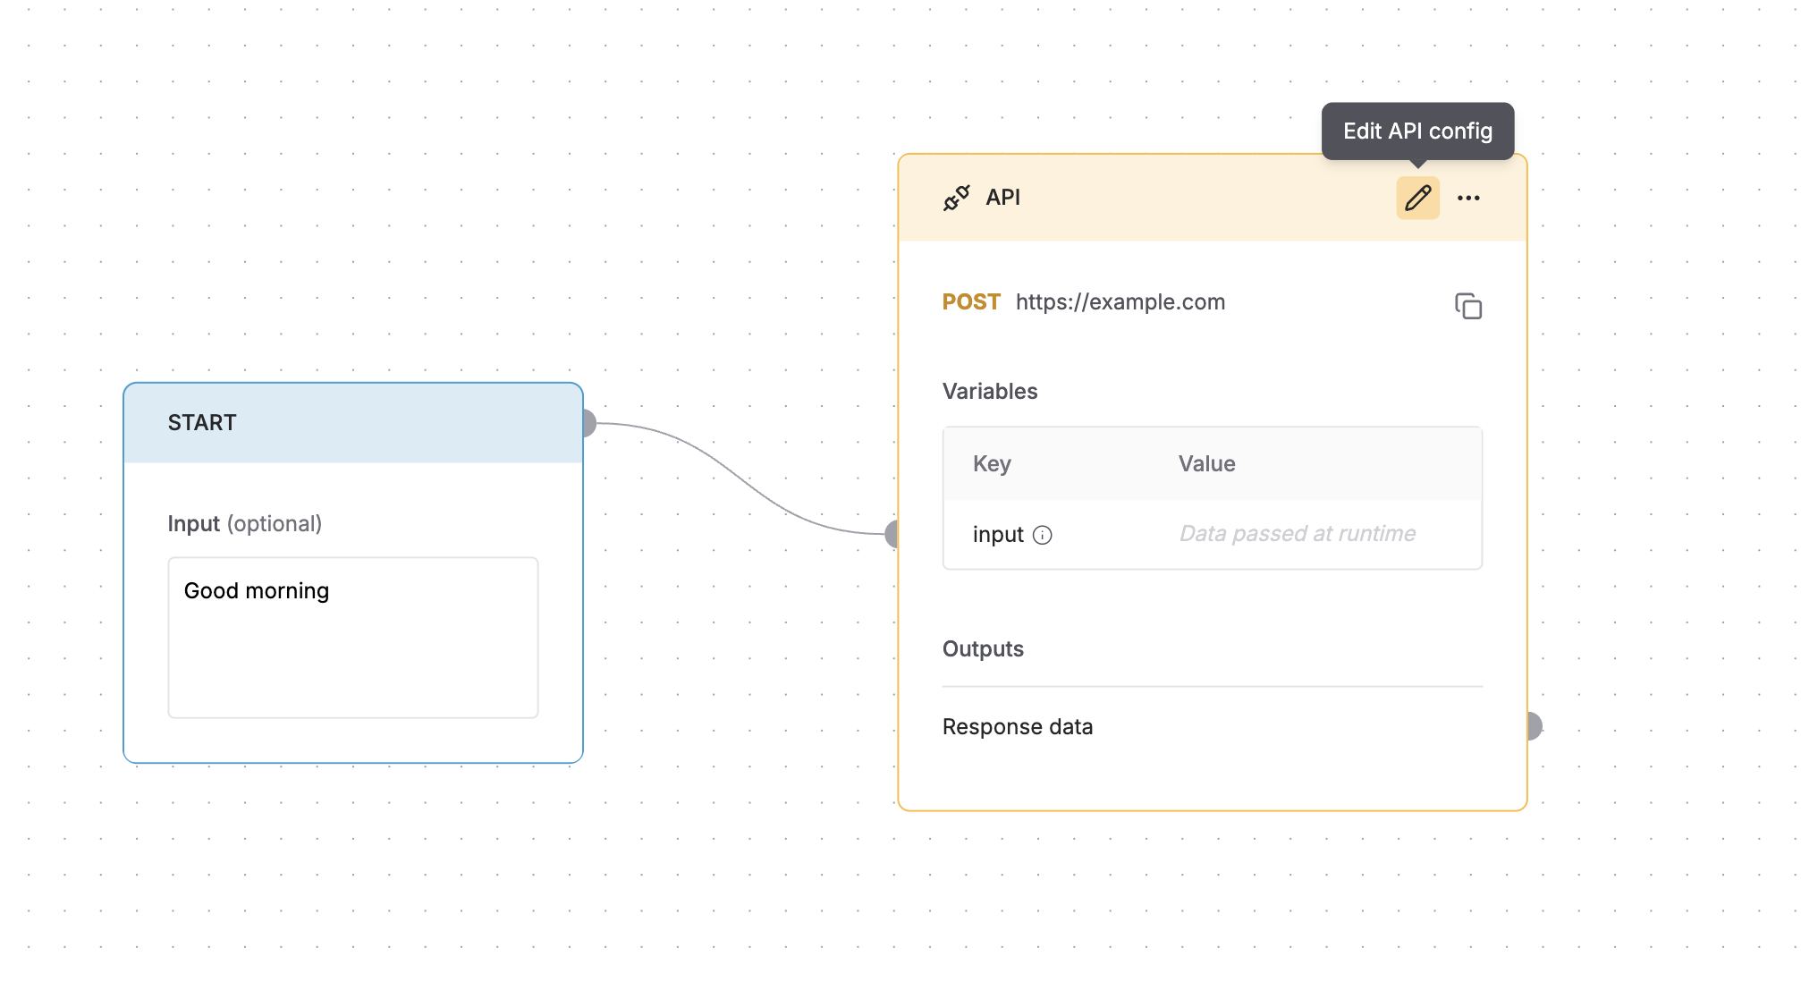Click the info icon beside the input variable
The height and width of the screenshot is (982, 1801).
[x=1043, y=535]
